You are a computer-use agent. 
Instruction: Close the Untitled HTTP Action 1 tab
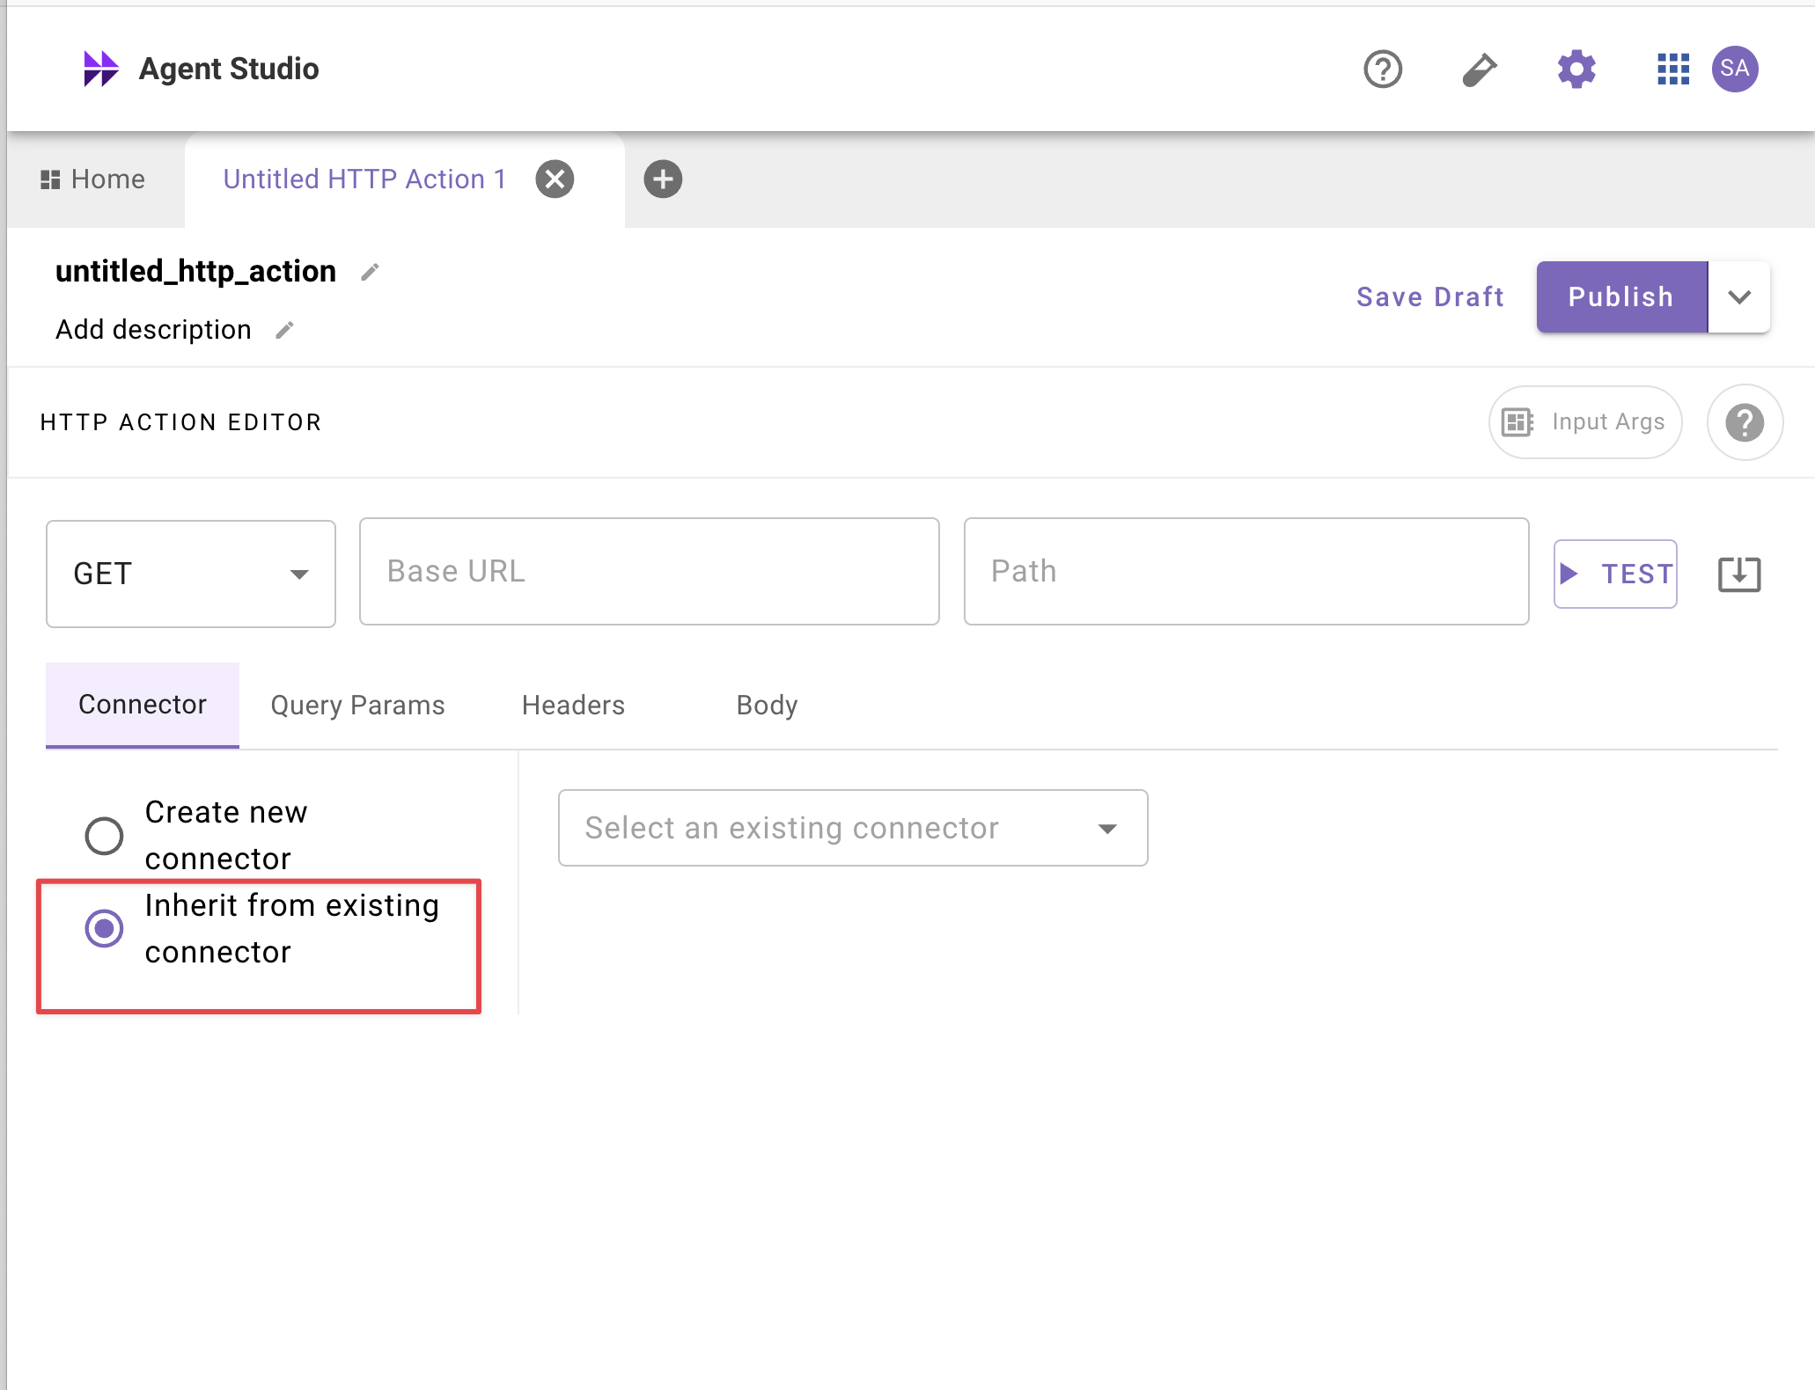(555, 179)
